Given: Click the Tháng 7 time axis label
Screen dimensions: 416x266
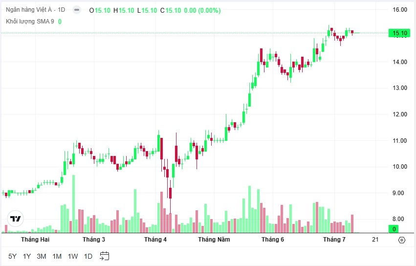Looking at the screenshot, I should click(334, 240).
